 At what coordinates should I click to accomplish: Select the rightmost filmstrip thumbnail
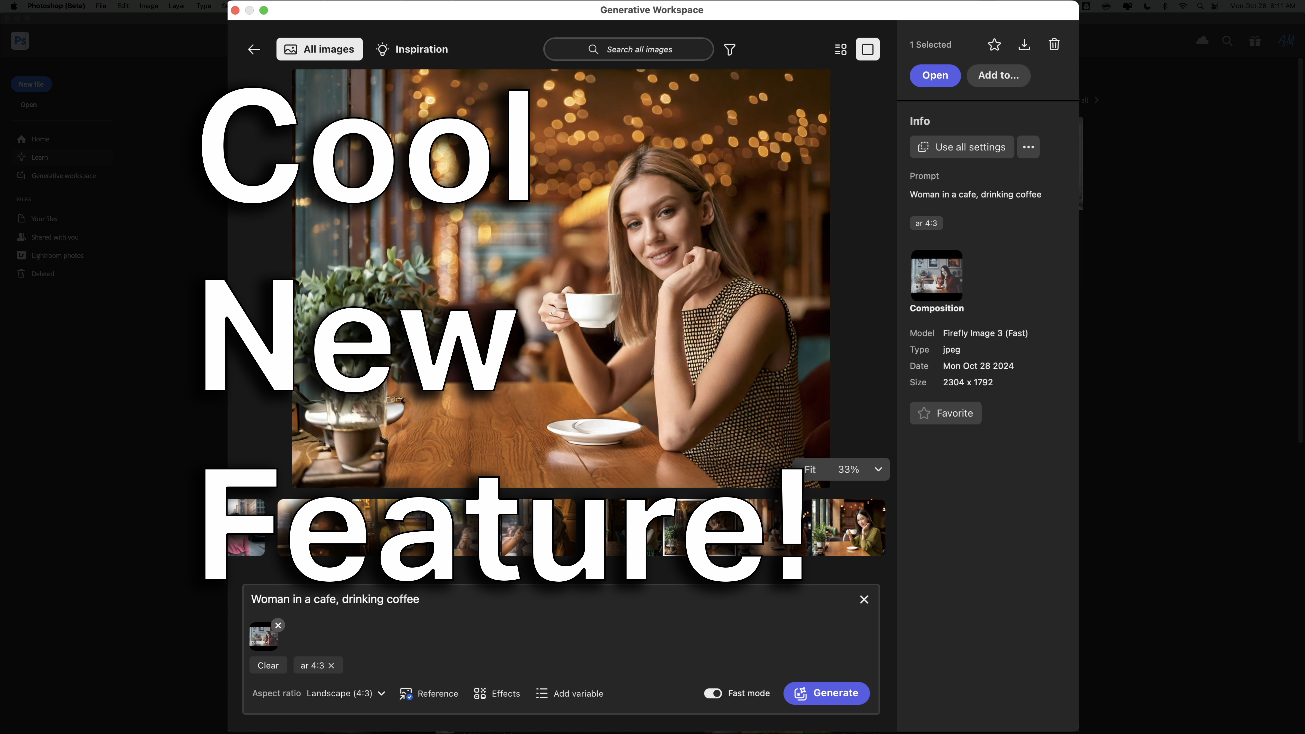click(x=849, y=527)
